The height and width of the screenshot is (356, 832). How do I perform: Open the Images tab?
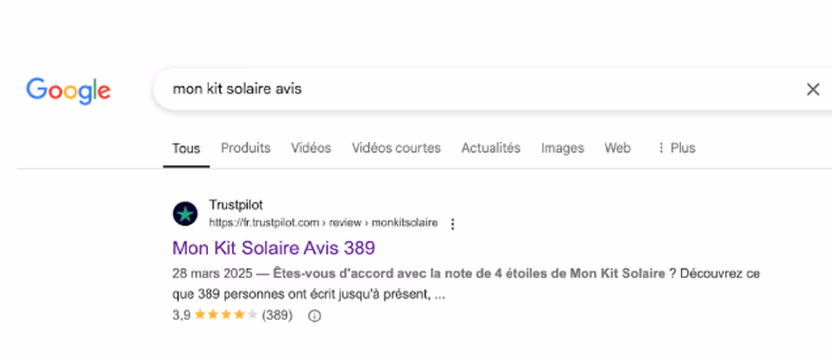562,148
